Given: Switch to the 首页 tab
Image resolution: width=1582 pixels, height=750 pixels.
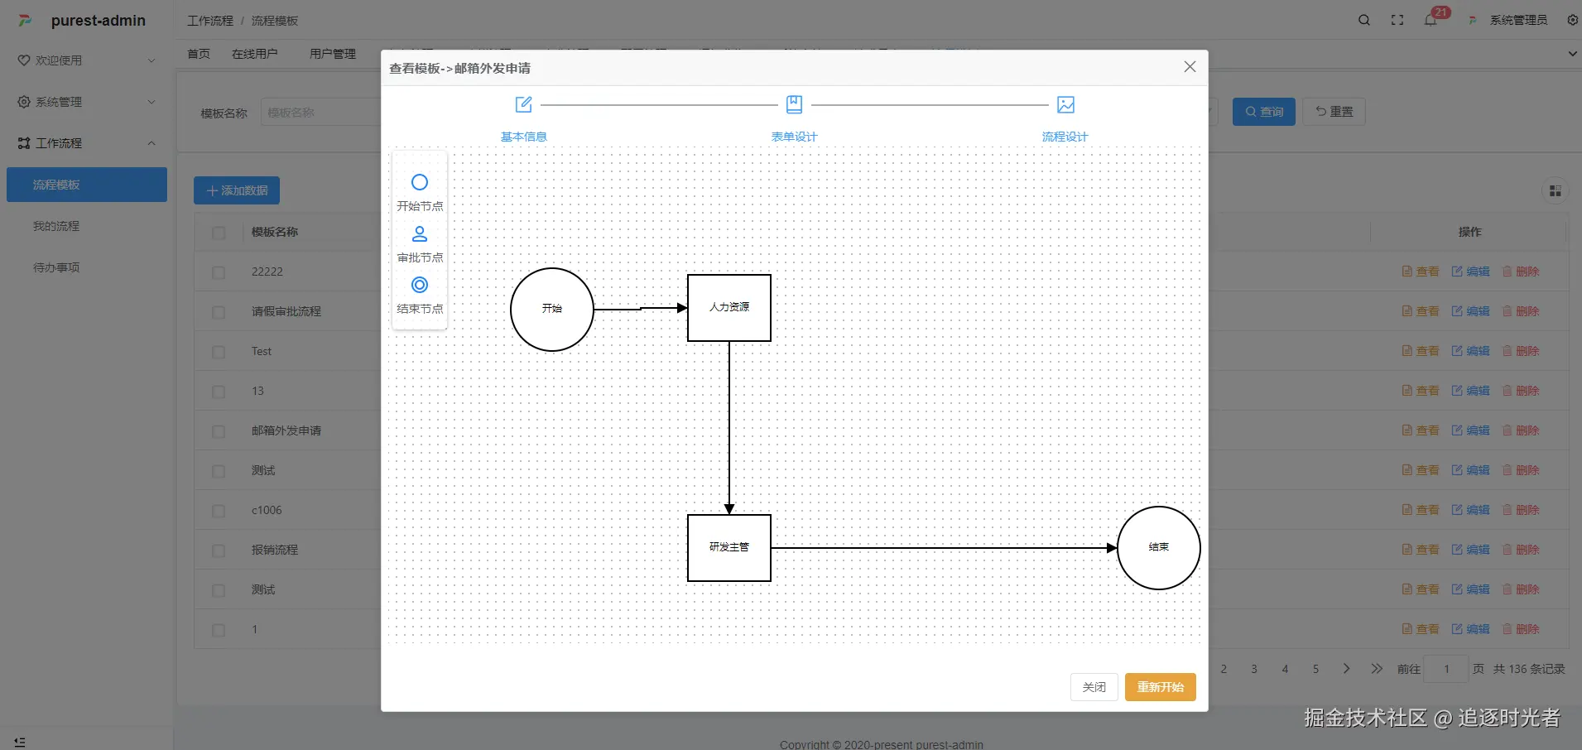Looking at the screenshot, I should pos(199,54).
